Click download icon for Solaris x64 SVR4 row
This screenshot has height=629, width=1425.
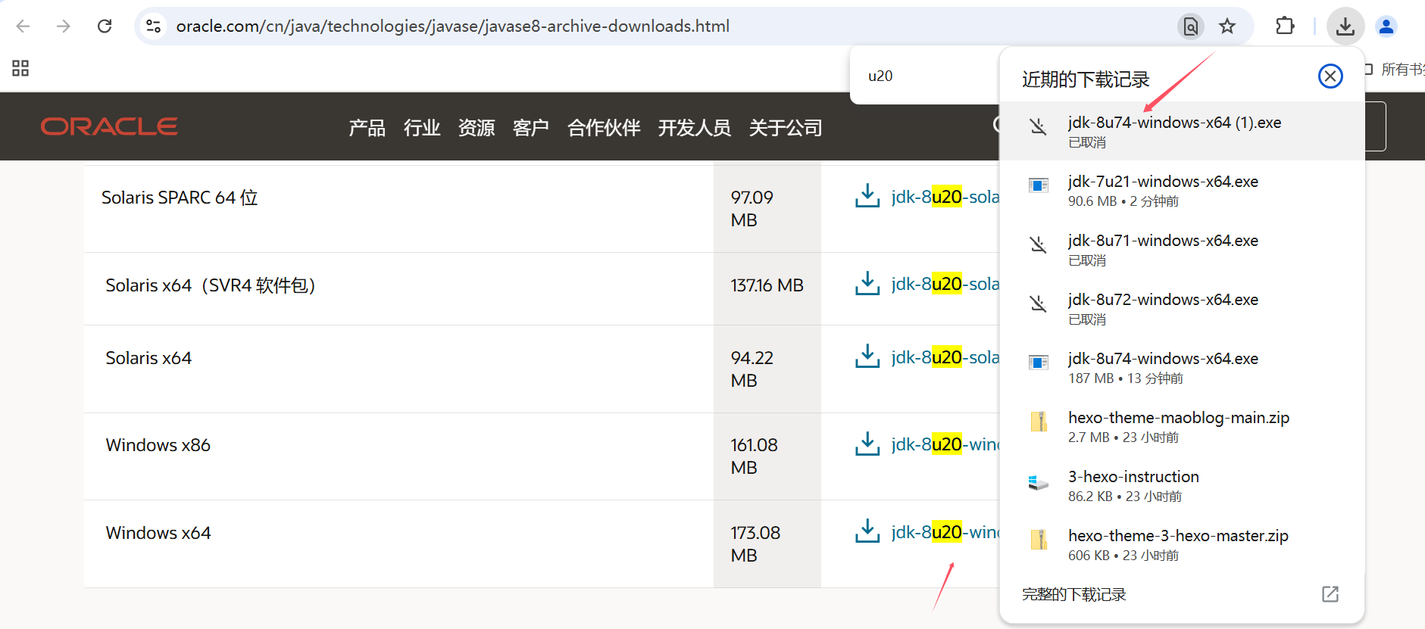click(x=867, y=283)
